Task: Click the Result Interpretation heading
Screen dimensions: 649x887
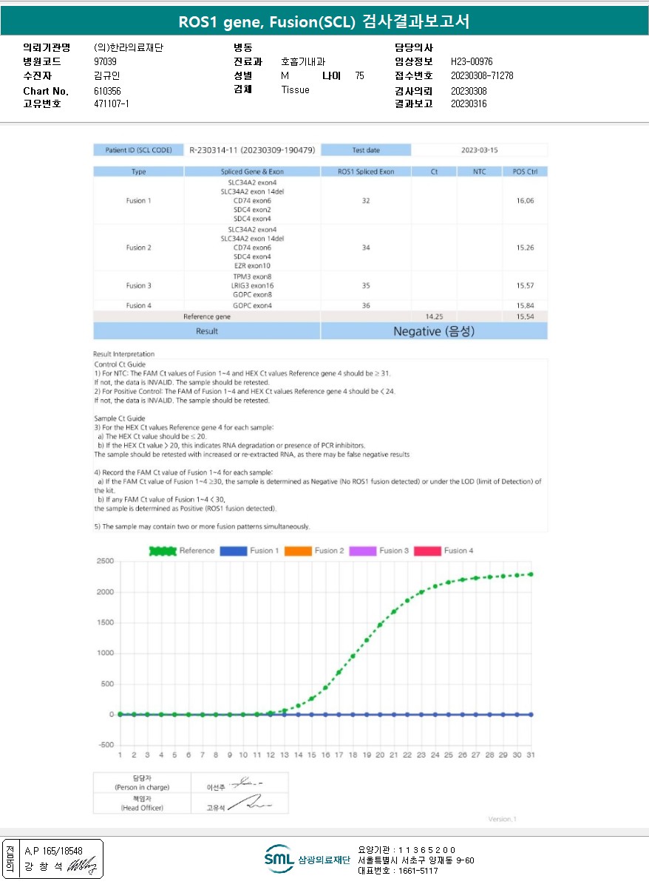Action: [x=124, y=354]
